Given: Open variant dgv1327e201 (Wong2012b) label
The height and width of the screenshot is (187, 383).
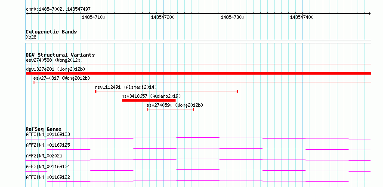Looking at the screenshot, I should (x=56, y=69).
